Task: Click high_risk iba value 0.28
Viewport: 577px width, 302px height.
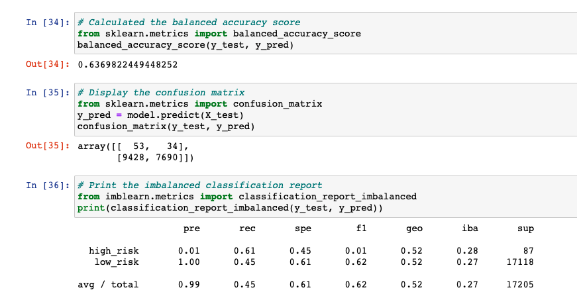Action: point(467,251)
